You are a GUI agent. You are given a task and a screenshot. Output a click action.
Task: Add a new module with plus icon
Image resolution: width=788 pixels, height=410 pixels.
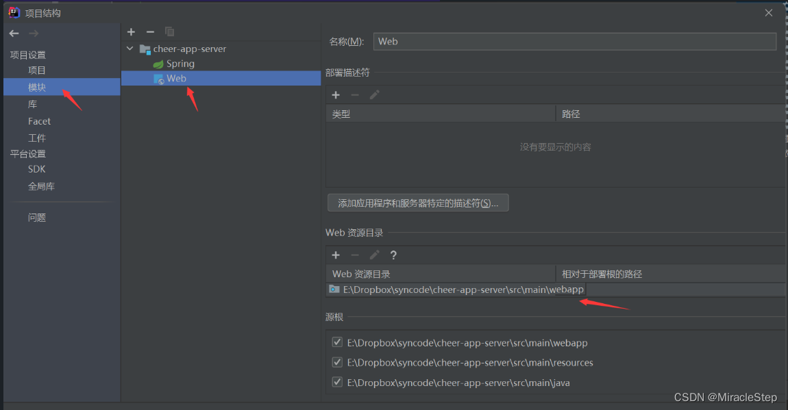click(x=131, y=32)
